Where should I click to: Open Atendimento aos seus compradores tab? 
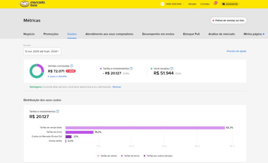pos(109,34)
